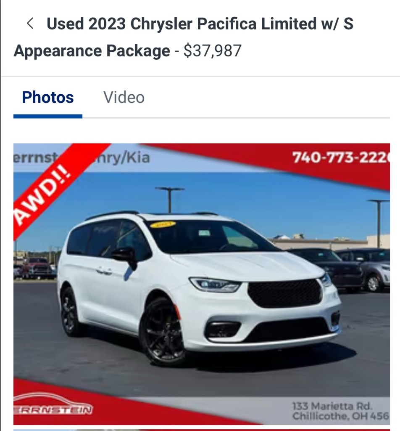The height and width of the screenshot is (431, 400).
Task: Click the 133 Marietta Rd address text
Action: click(340, 411)
